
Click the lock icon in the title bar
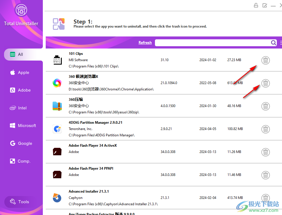pos(256,5)
